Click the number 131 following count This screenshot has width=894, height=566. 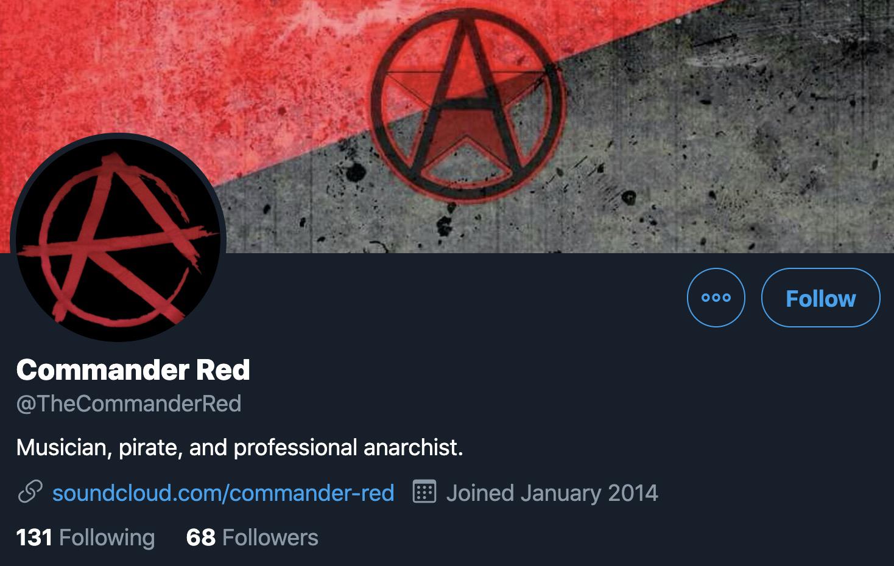point(34,537)
